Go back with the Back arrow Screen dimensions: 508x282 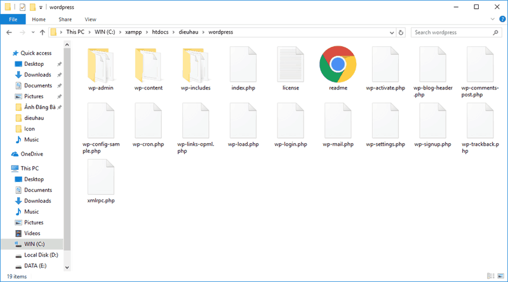[9, 32]
